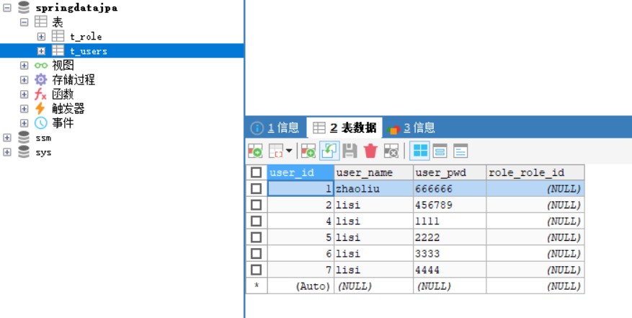632x318 pixels.
Task: Click the lightning bolt 触发器 icon
Action: click(40, 109)
